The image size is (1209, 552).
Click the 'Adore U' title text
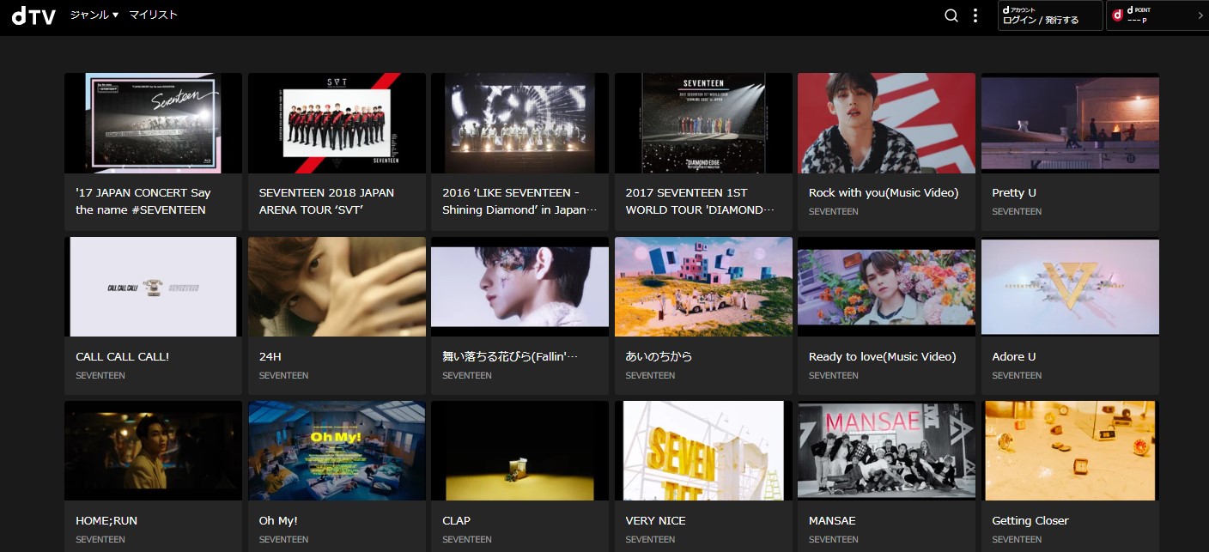click(x=1014, y=356)
